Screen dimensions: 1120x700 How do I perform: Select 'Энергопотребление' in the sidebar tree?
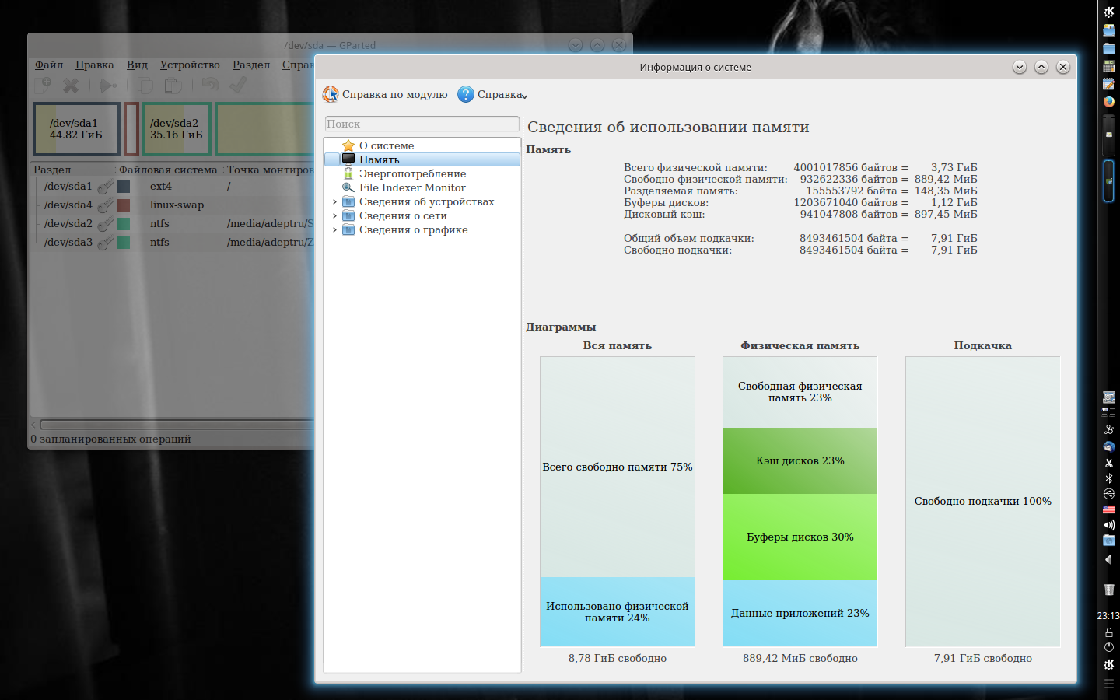pyautogui.click(x=412, y=173)
